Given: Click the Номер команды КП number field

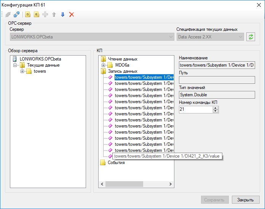Looking at the screenshot, I should click(196, 109).
